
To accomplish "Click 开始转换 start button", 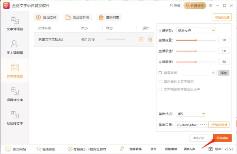I will coord(222,138).
